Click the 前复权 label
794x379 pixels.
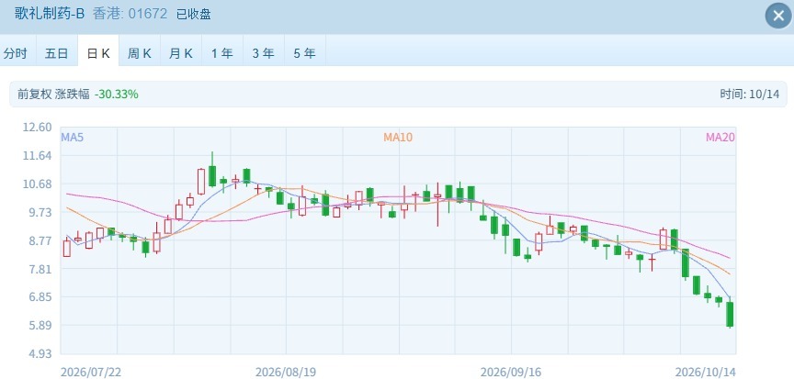34,94
